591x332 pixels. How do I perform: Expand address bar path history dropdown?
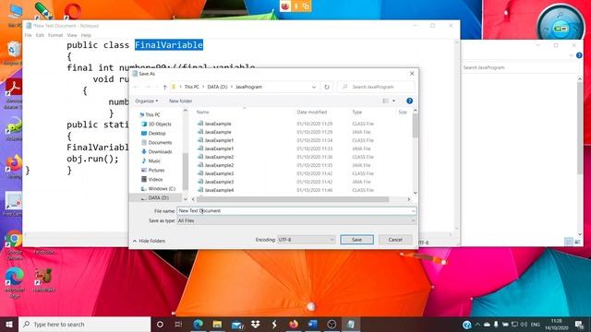click(314, 87)
